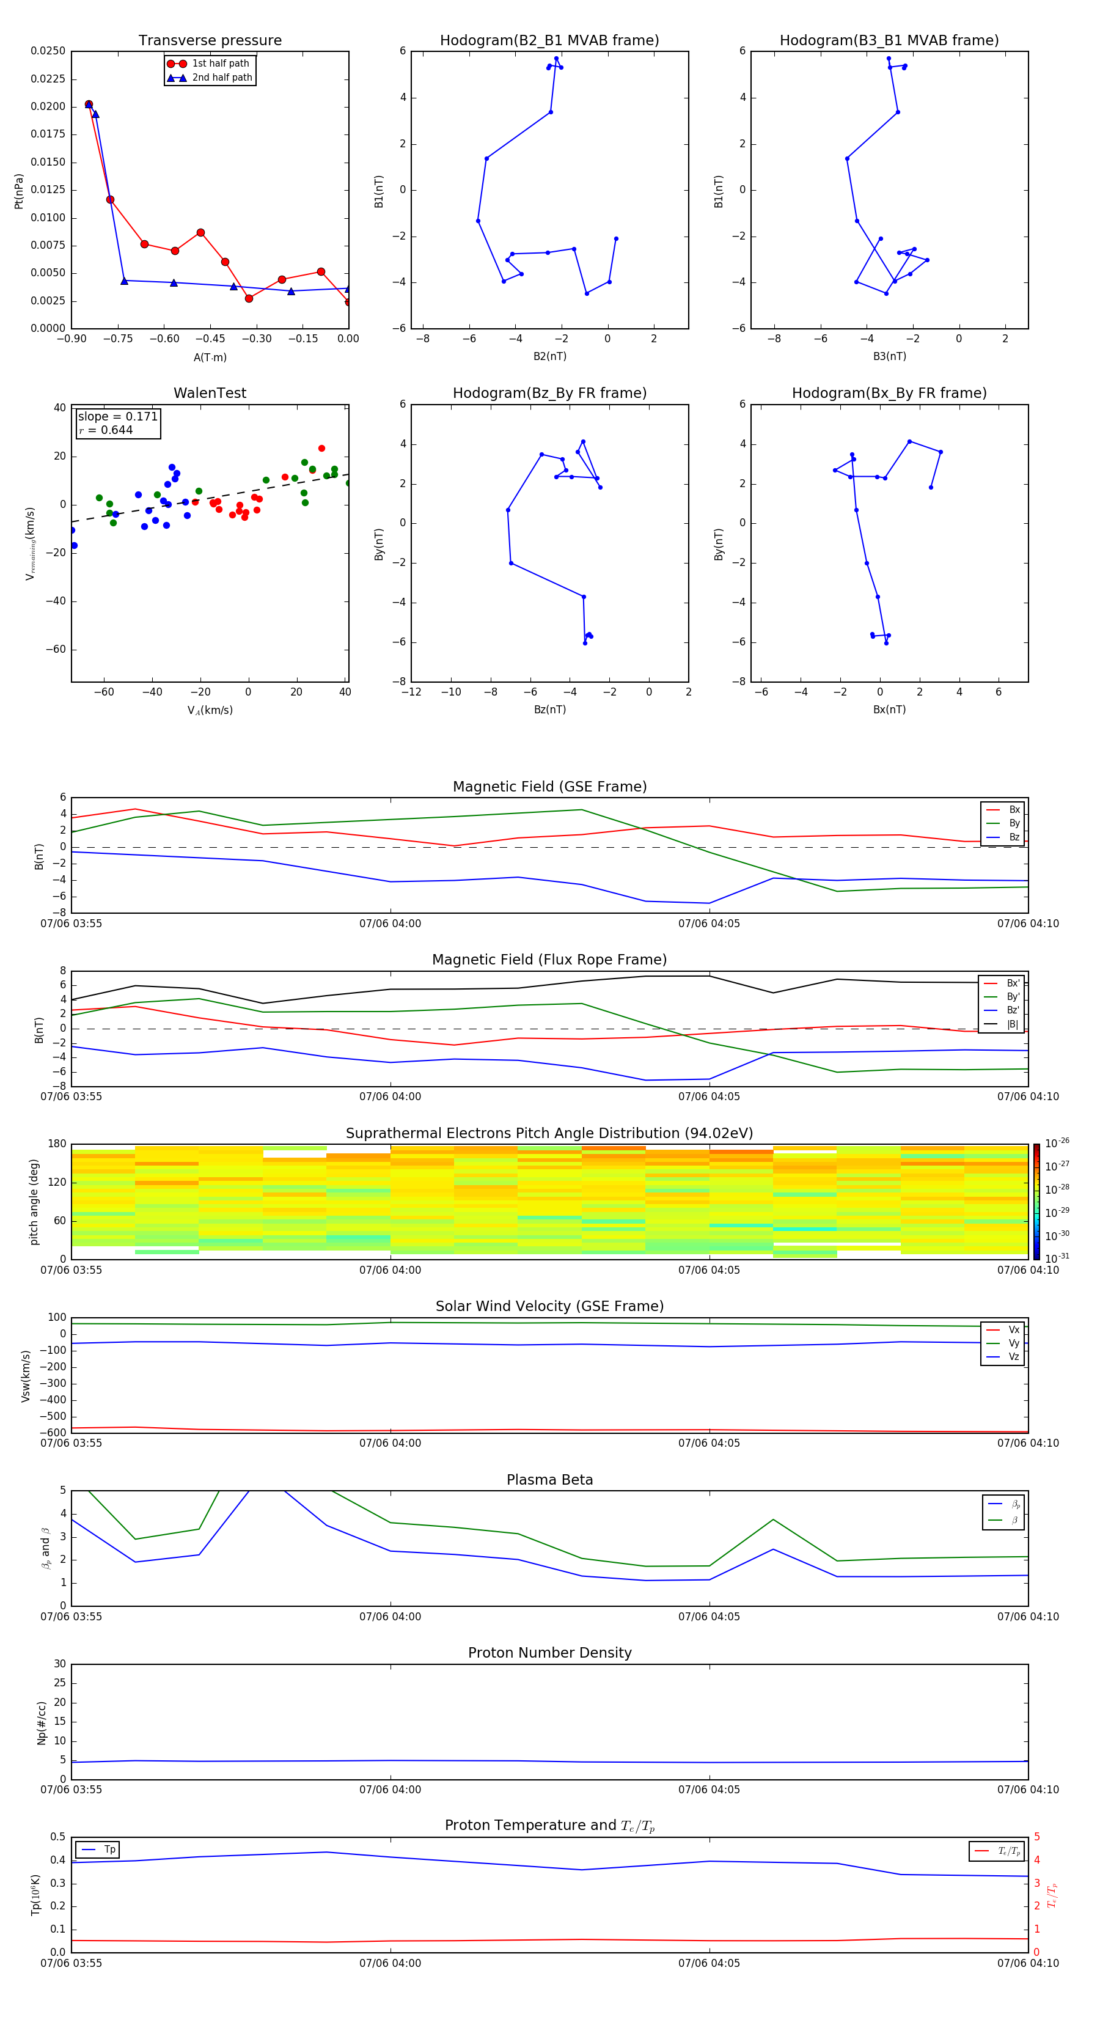Click '07/06 03:55' tick under temperature plot

point(71,1964)
